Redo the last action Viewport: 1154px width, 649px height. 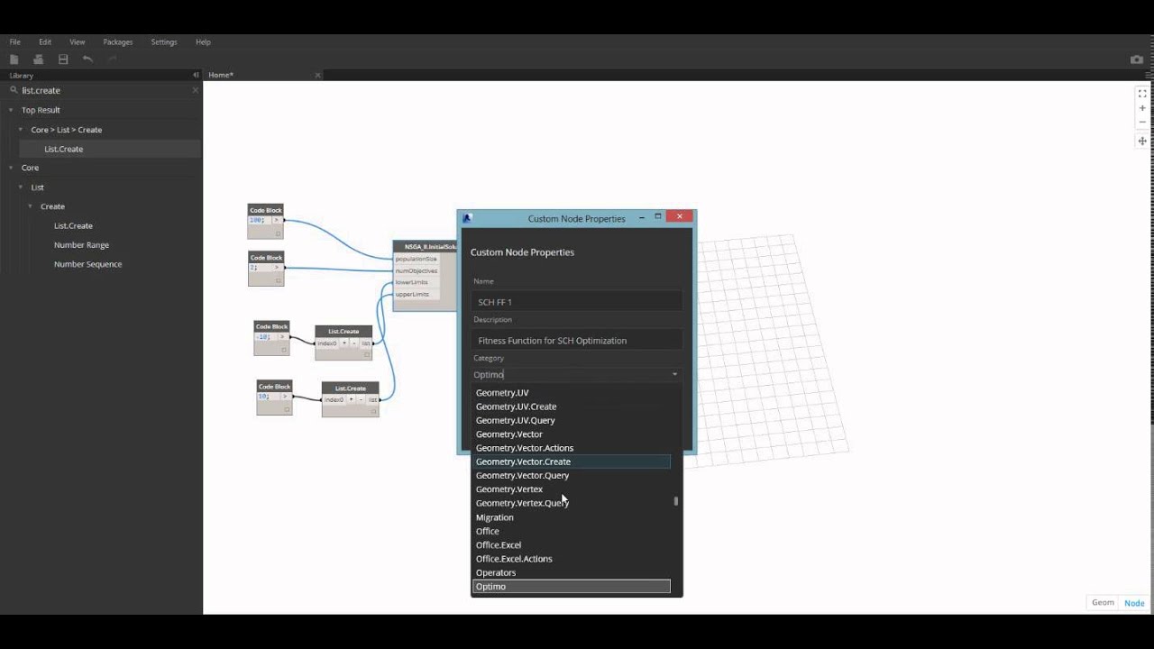click(x=111, y=59)
